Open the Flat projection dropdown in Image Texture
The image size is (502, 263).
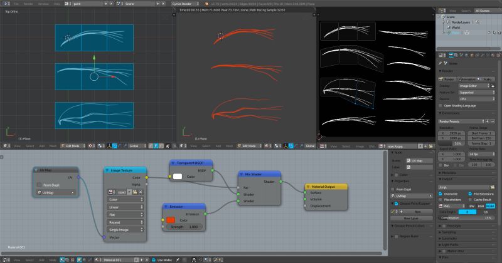(125, 214)
